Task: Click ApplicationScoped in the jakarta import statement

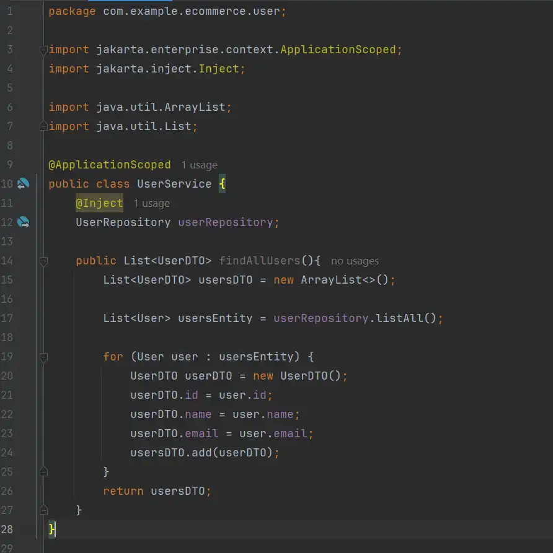Action: 338,50
